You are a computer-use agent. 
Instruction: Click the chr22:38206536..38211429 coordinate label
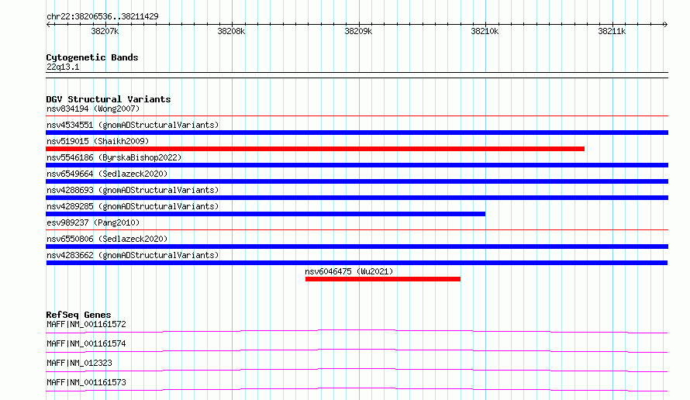102,16
